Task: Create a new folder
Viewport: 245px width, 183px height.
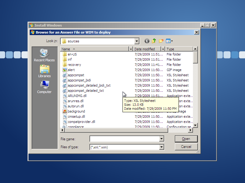Action: [161, 41]
